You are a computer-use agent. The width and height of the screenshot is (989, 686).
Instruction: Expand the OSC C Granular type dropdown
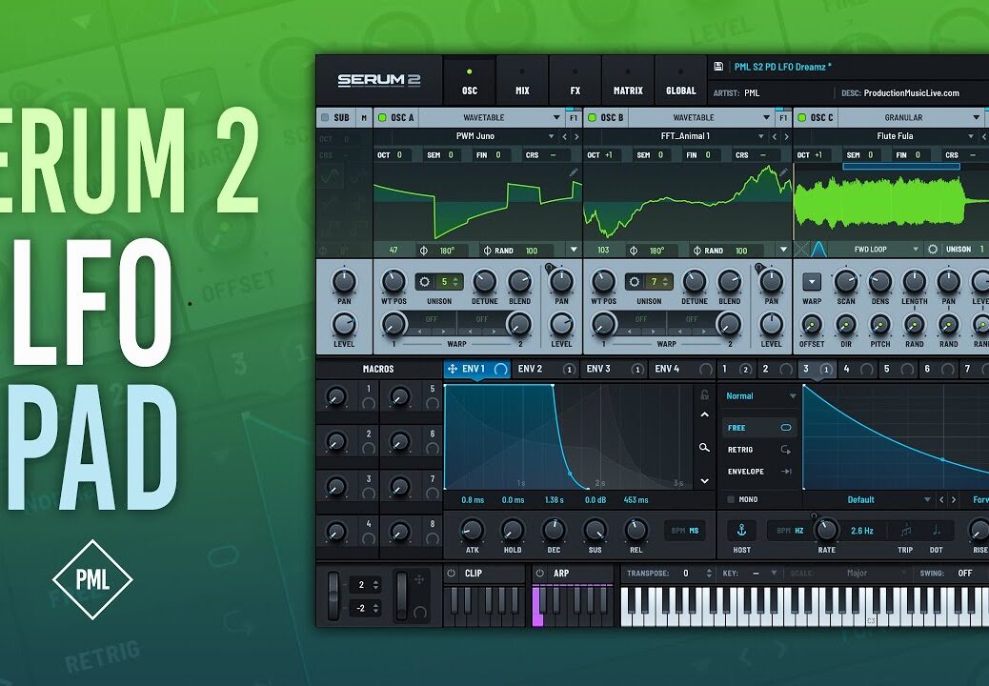coord(976,118)
